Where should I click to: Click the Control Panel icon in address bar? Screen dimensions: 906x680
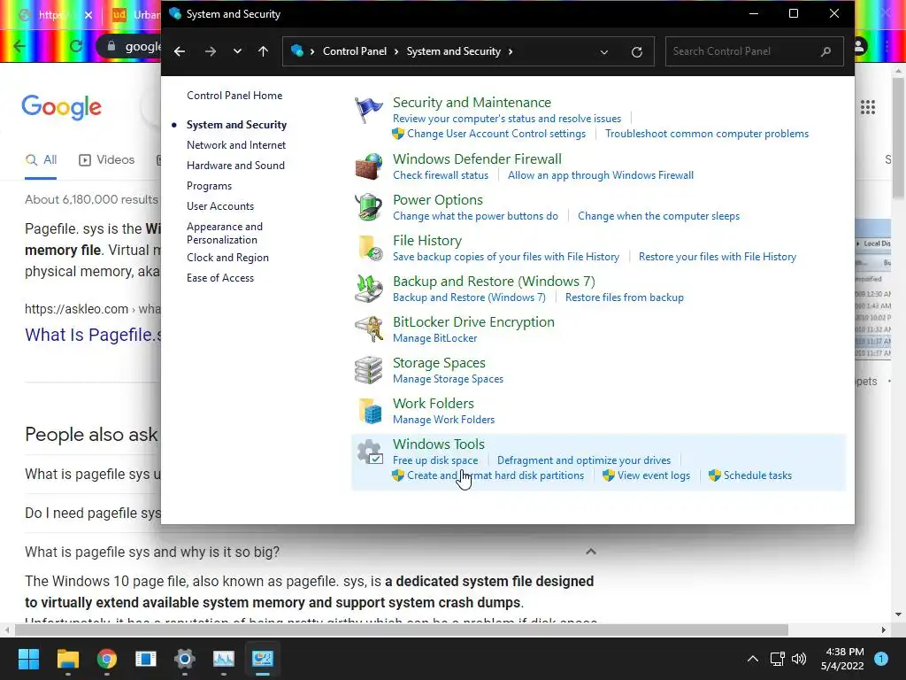point(297,50)
